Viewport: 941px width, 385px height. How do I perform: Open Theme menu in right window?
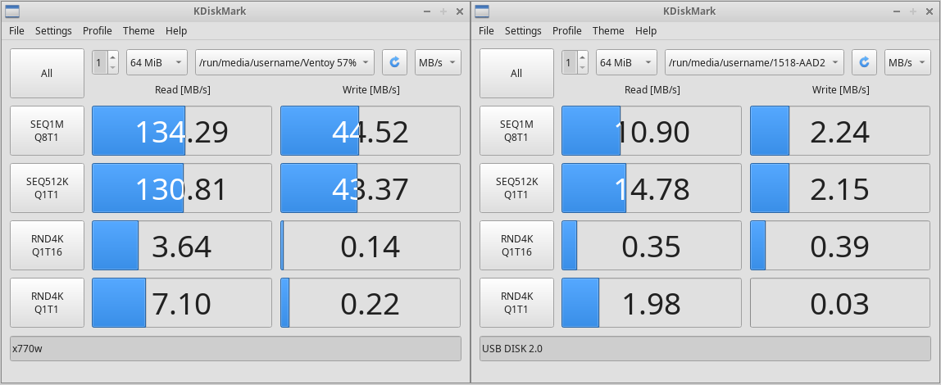pyautogui.click(x=608, y=30)
